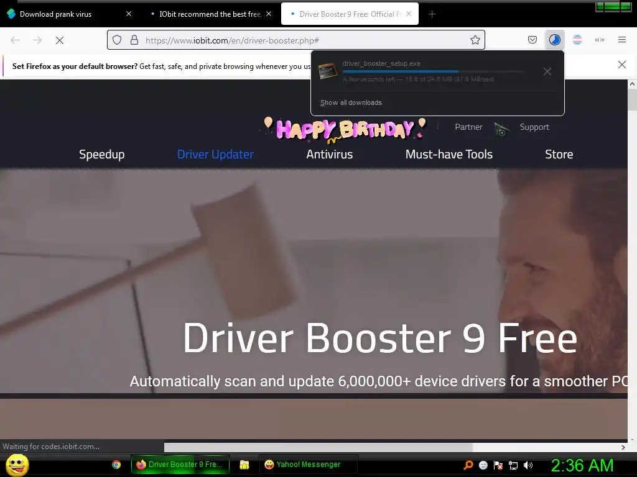Viewport: 637px width, 477px height.
Task: Open the smiley Start button
Action: pyautogui.click(x=17, y=465)
